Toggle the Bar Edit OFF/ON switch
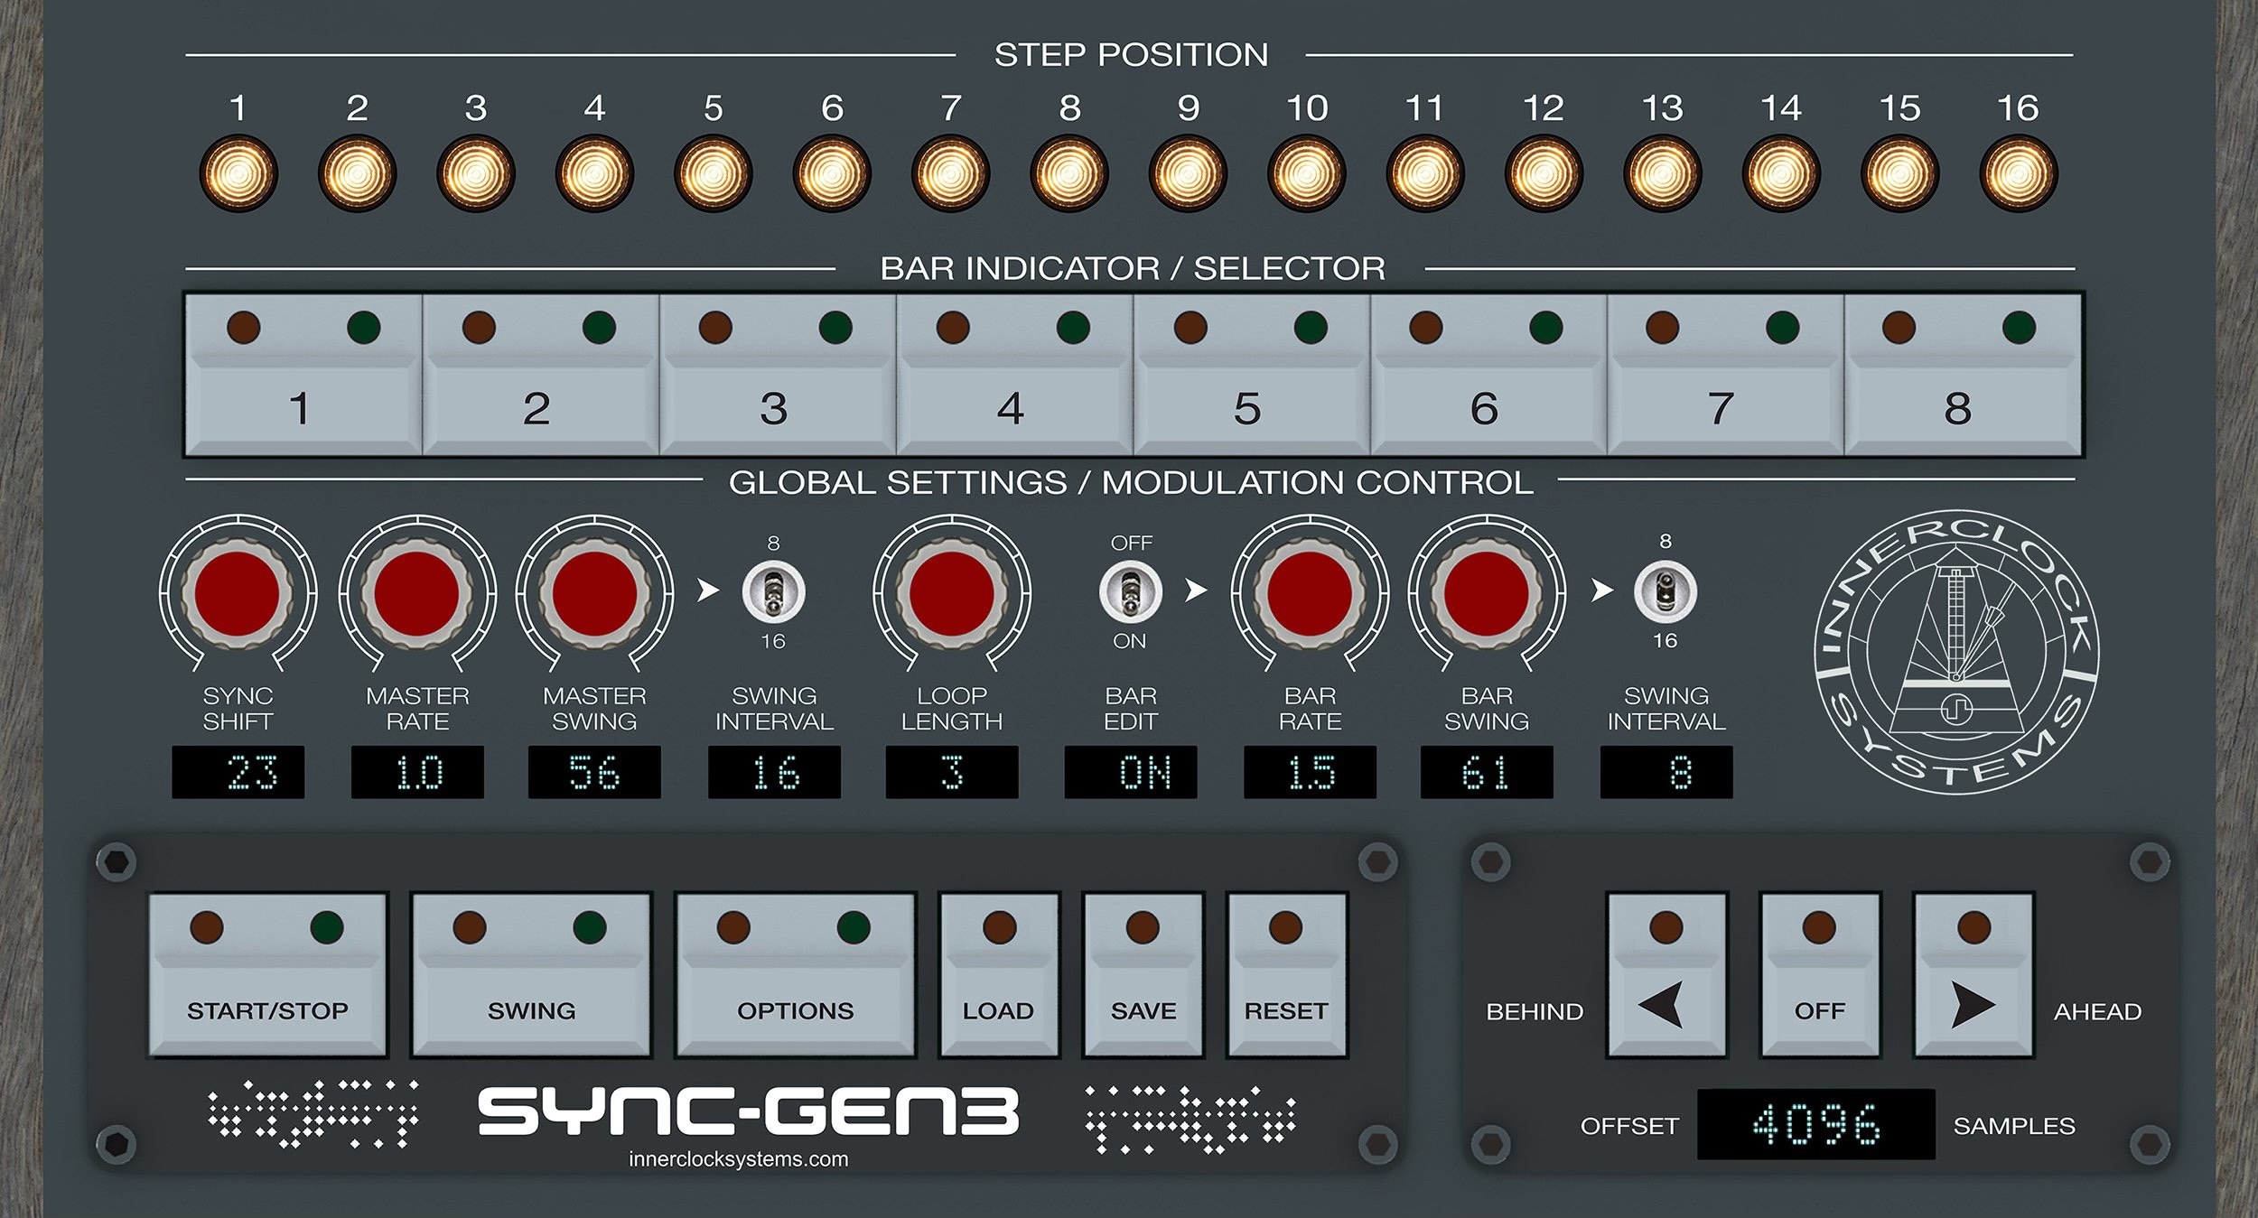The height and width of the screenshot is (1218, 2258). (x=1130, y=592)
